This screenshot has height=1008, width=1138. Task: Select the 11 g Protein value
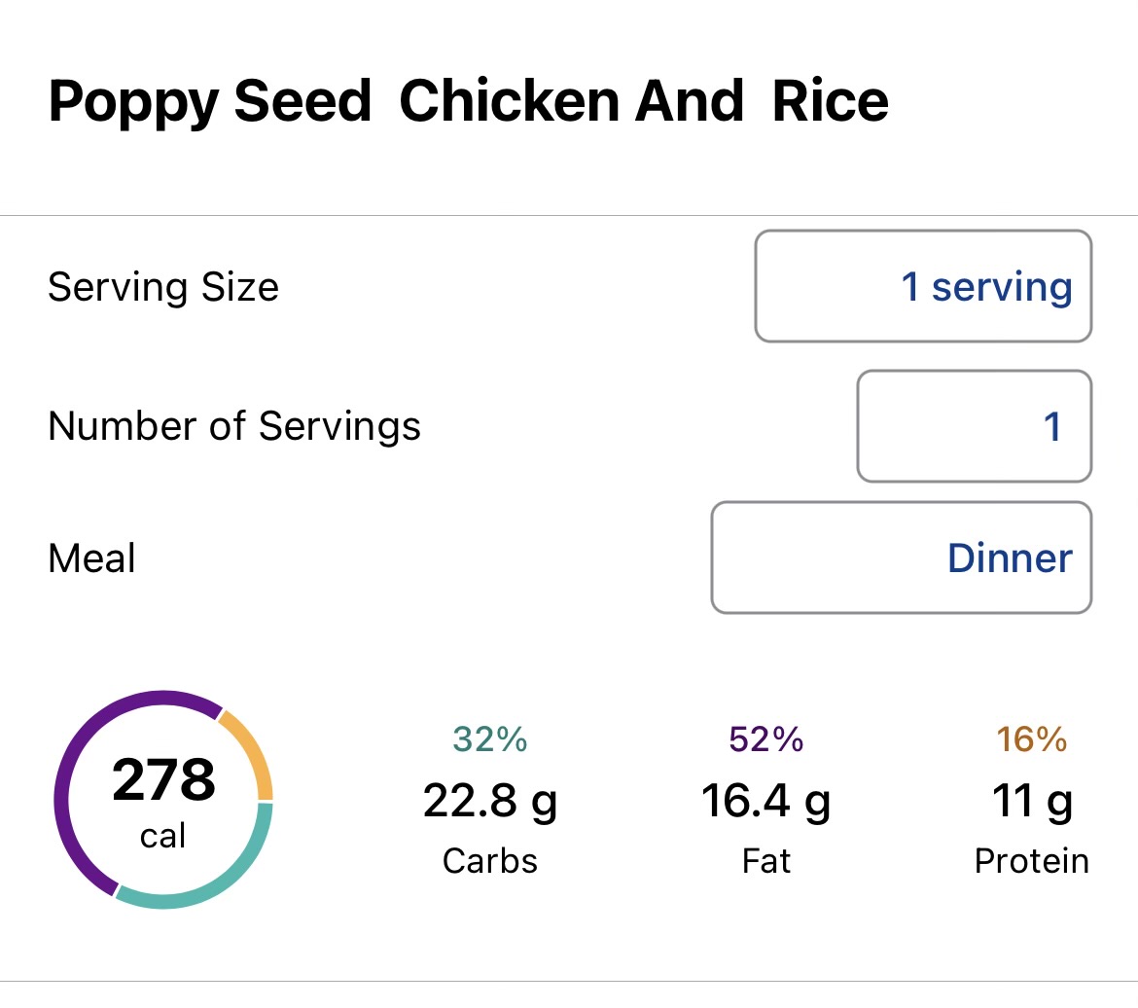(x=1031, y=802)
